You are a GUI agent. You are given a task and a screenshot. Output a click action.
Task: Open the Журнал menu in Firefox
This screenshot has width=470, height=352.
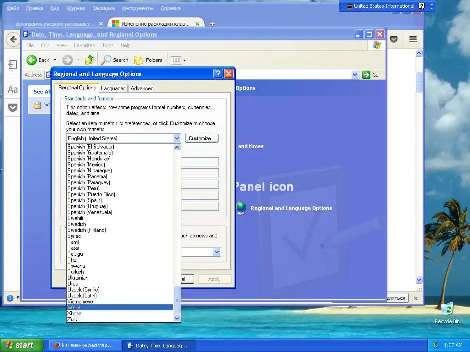point(76,8)
